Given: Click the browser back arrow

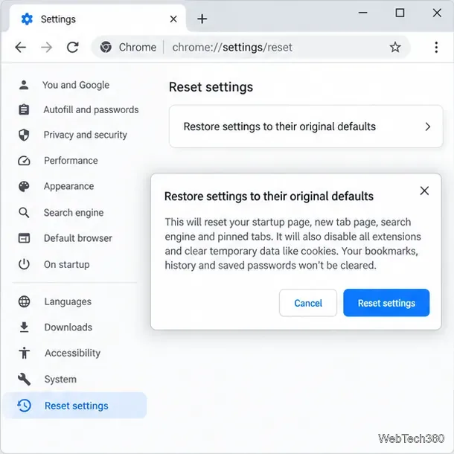Looking at the screenshot, I should 21,47.
